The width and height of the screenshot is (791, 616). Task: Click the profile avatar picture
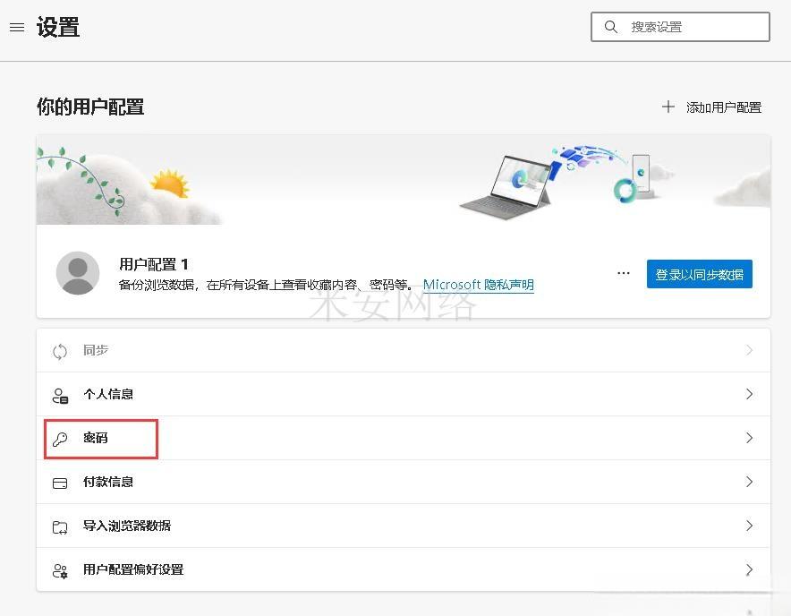pos(78,273)
